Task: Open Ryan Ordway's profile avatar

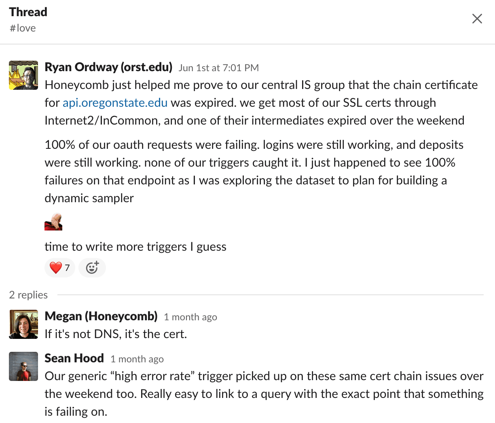Action: click(x=23, y=75)
